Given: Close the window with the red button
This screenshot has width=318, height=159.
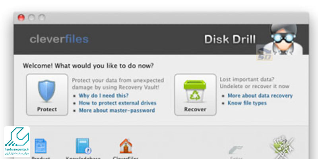Looking at the screenshot, I should coord(21,17).
